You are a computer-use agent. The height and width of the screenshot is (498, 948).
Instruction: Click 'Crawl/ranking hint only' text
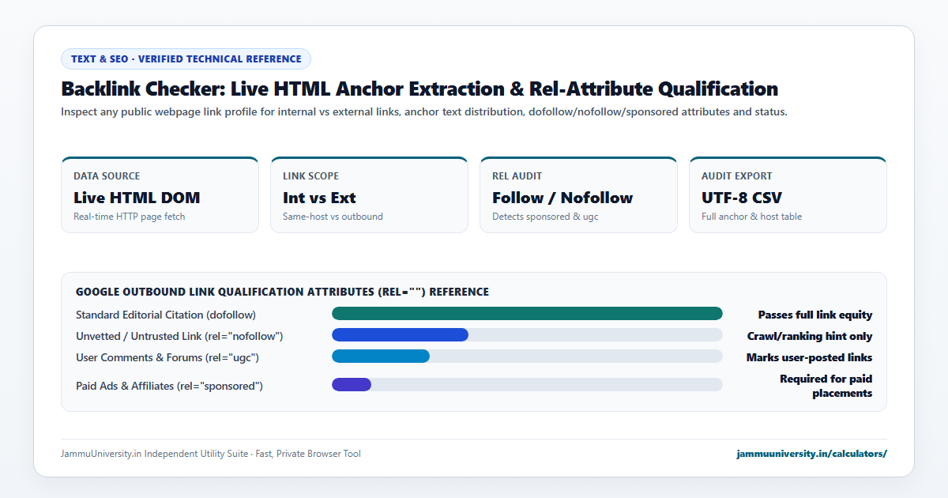810,336
